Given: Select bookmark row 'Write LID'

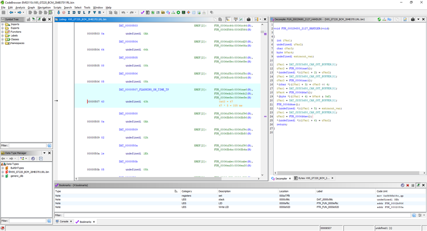Looking at the screenshot, I should coord(240,207).
